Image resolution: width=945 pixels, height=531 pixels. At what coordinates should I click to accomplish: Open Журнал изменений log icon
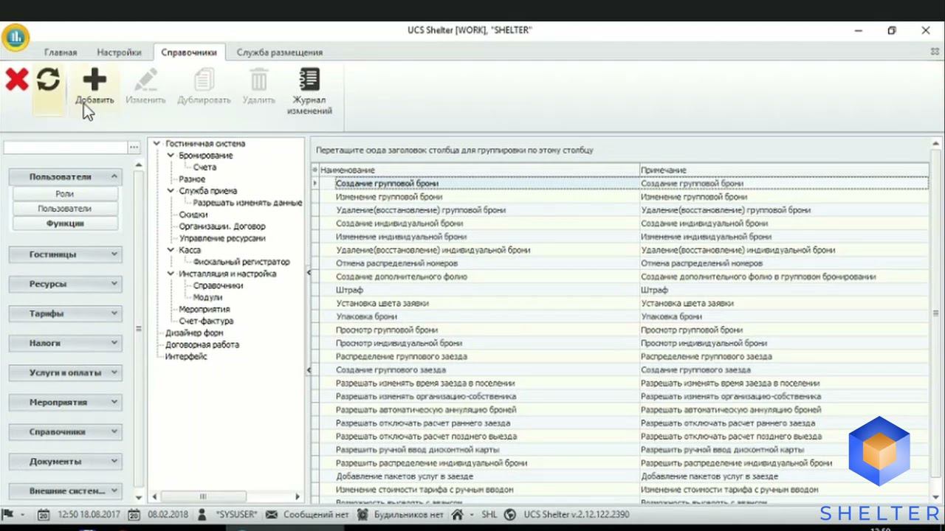(309, 80)
